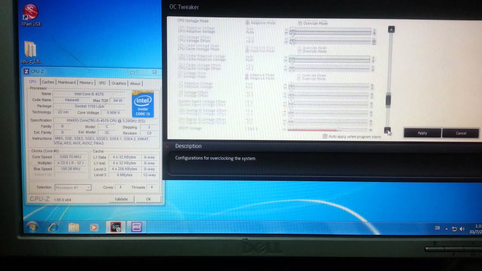Image resolution: width=482 pixels, height=271 pixels.
Task: Decrease CPU Voltage Offset with minus icon
Action: tap(286, 41)
